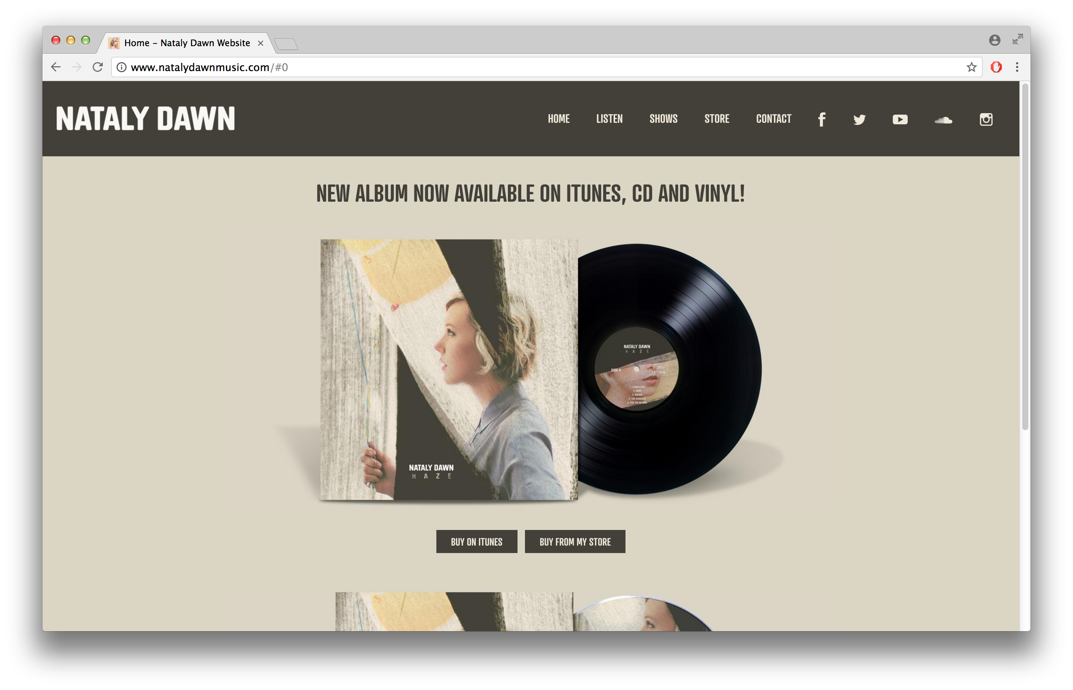View site information icon in address bar
Screen dimensions: 1073x690
click(x=121, y=67)
